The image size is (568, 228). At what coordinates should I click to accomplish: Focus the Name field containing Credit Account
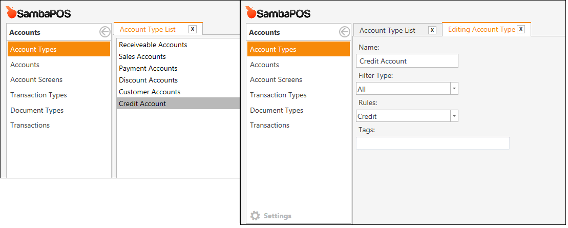(x=407, y=61)
